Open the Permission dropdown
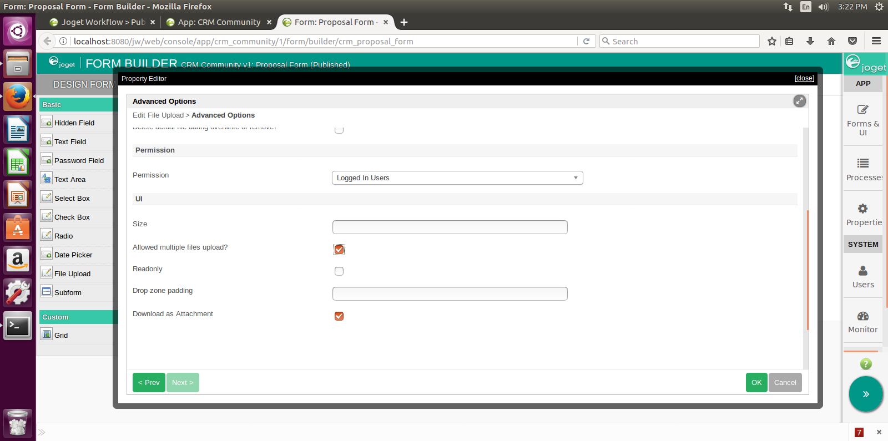Screen dimensions: 888x441 (457, 178)
